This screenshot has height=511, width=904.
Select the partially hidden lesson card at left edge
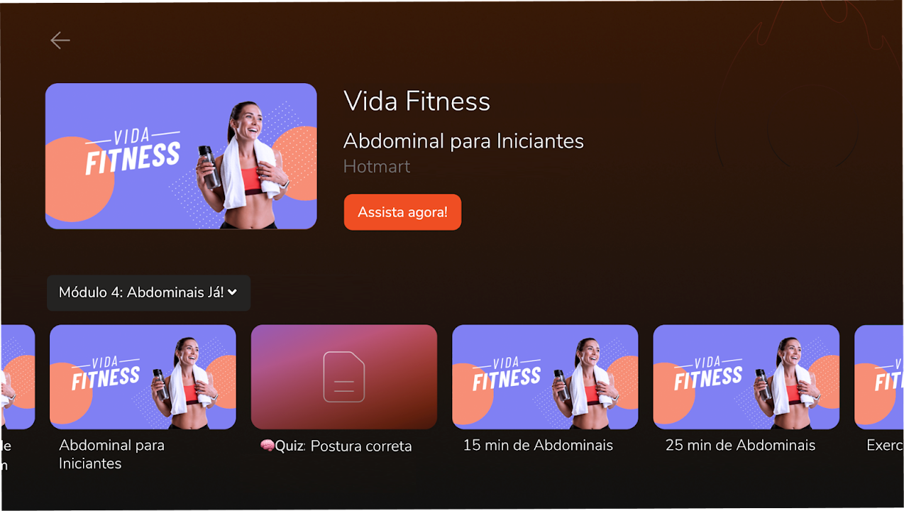[18, 377]
